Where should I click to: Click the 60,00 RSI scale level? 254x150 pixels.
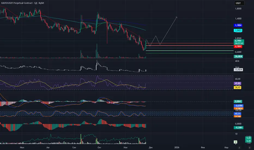pos(238,79)
